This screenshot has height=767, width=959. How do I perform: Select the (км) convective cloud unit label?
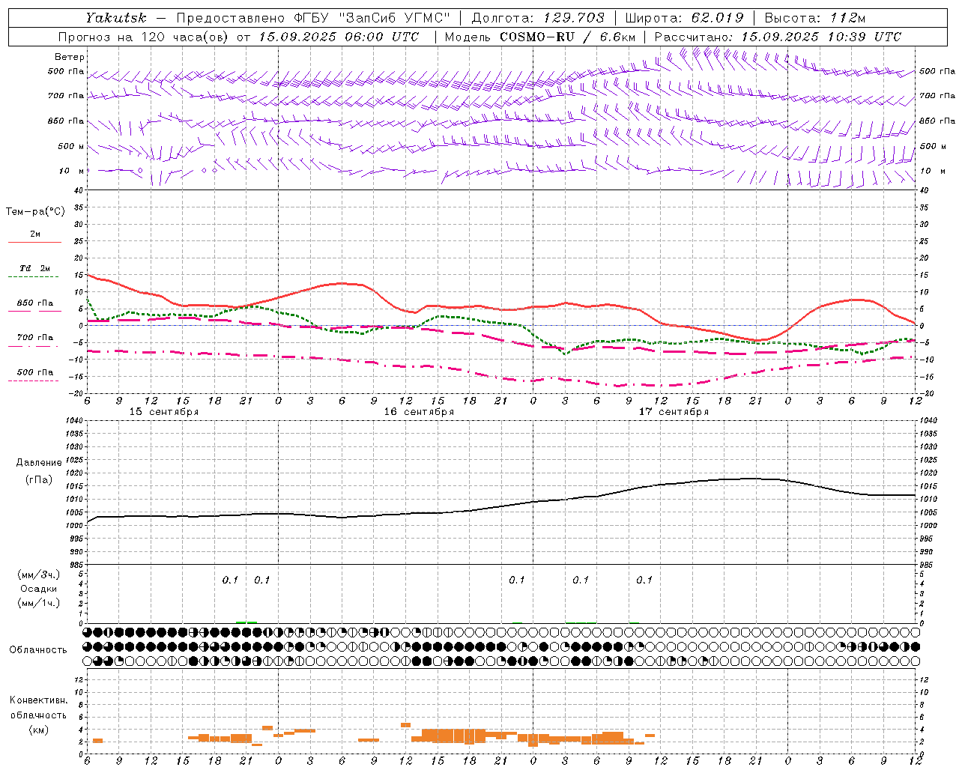39,730
